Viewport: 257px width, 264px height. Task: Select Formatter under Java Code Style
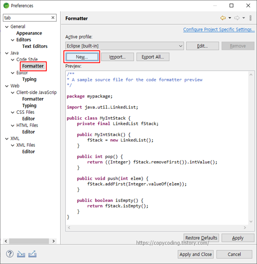(33, 66)
